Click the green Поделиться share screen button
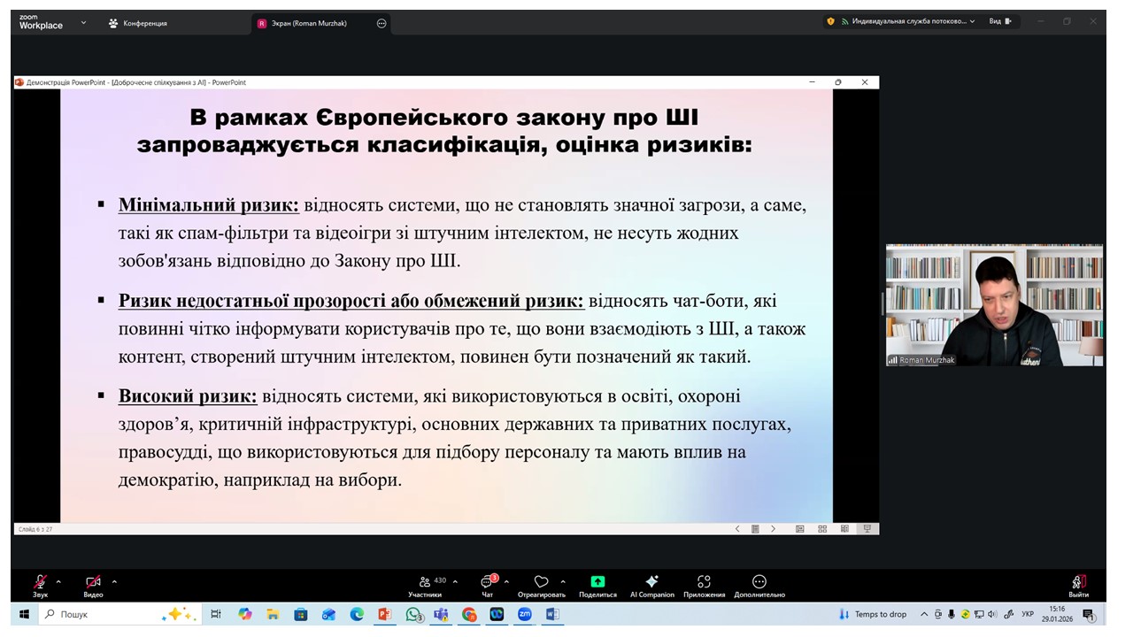 (597, 582)
